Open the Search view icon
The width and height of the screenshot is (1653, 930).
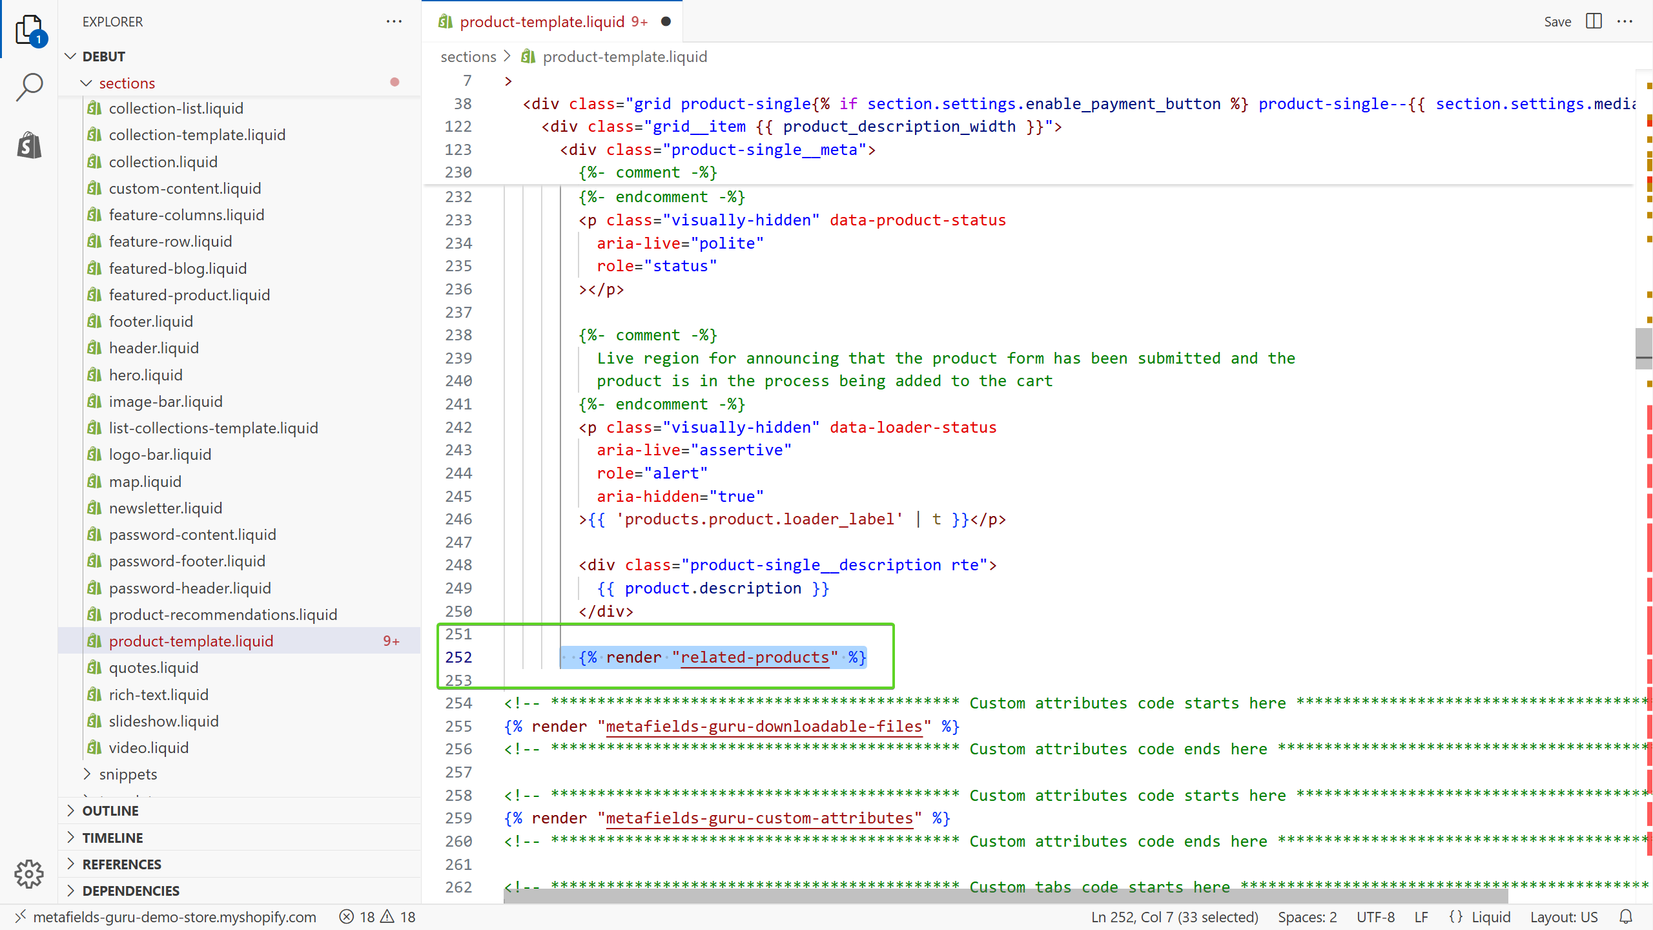(29, 87)
